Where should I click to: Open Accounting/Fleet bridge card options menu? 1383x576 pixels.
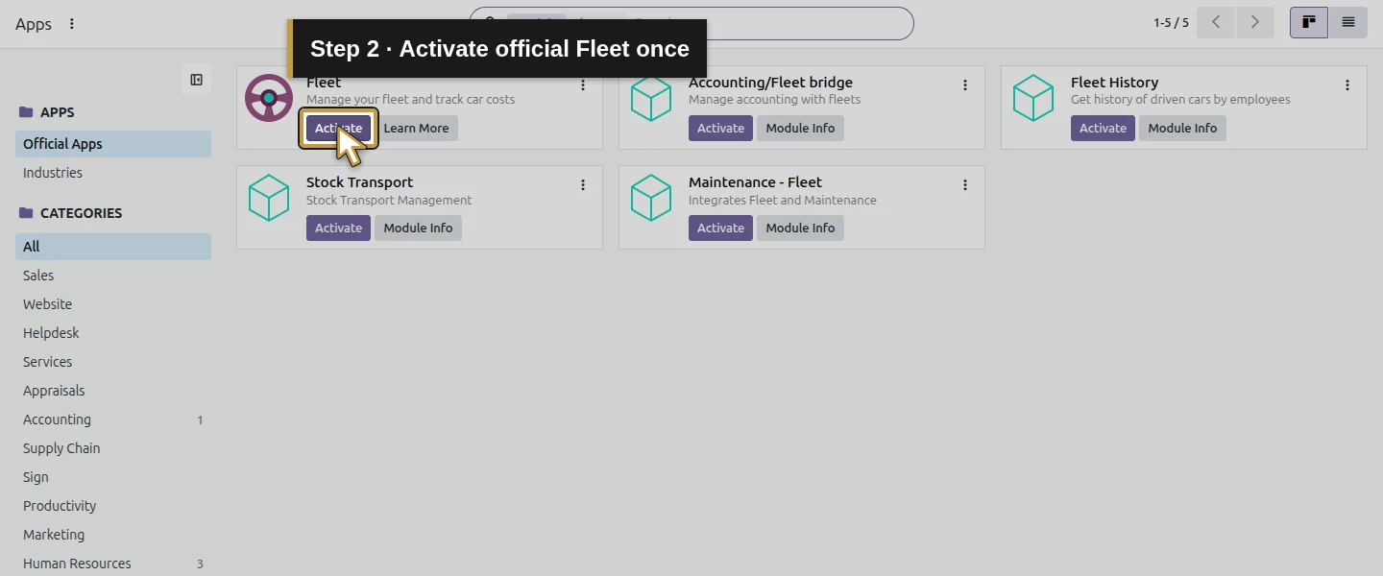tap(965, 85)
